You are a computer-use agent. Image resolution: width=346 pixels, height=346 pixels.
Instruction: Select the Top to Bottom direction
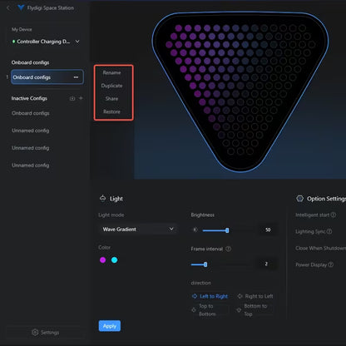point(204,310)
